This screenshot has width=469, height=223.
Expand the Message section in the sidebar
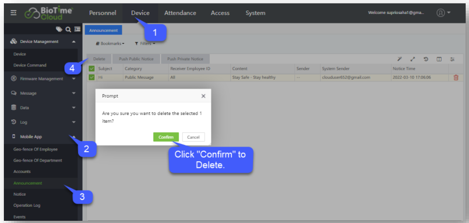(42, 93)
